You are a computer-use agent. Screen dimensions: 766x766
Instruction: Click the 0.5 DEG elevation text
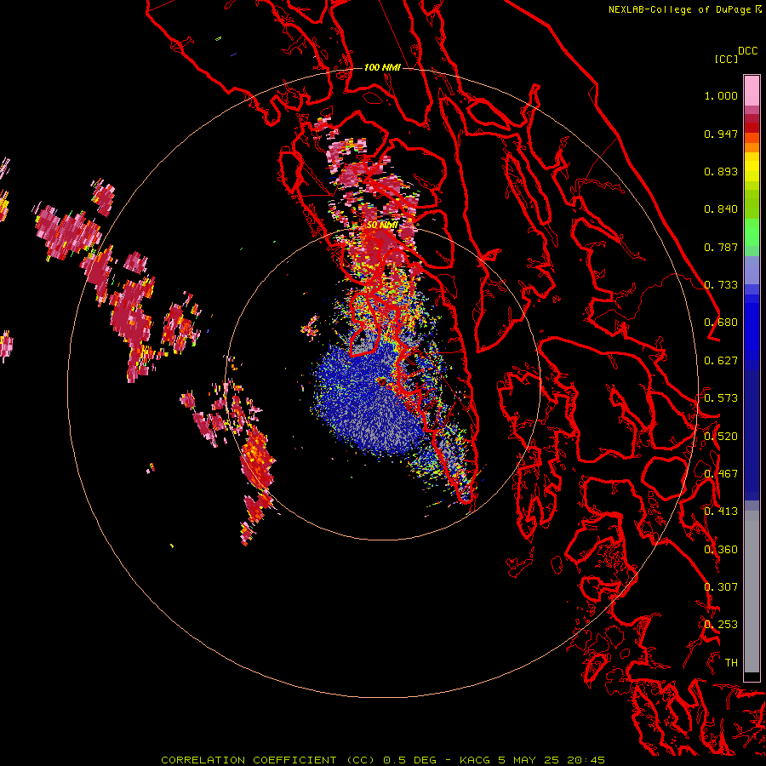click(409, 760)
